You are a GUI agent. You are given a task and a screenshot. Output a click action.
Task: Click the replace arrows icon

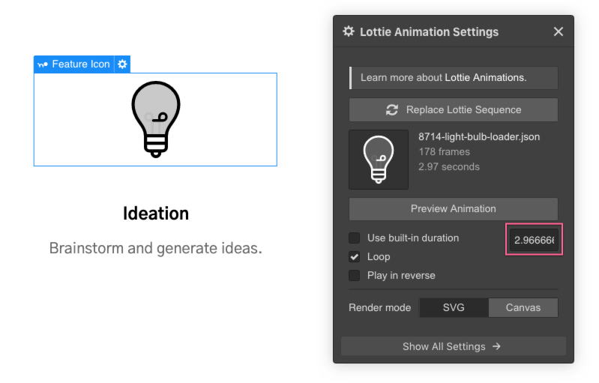[x=392, y=109]
